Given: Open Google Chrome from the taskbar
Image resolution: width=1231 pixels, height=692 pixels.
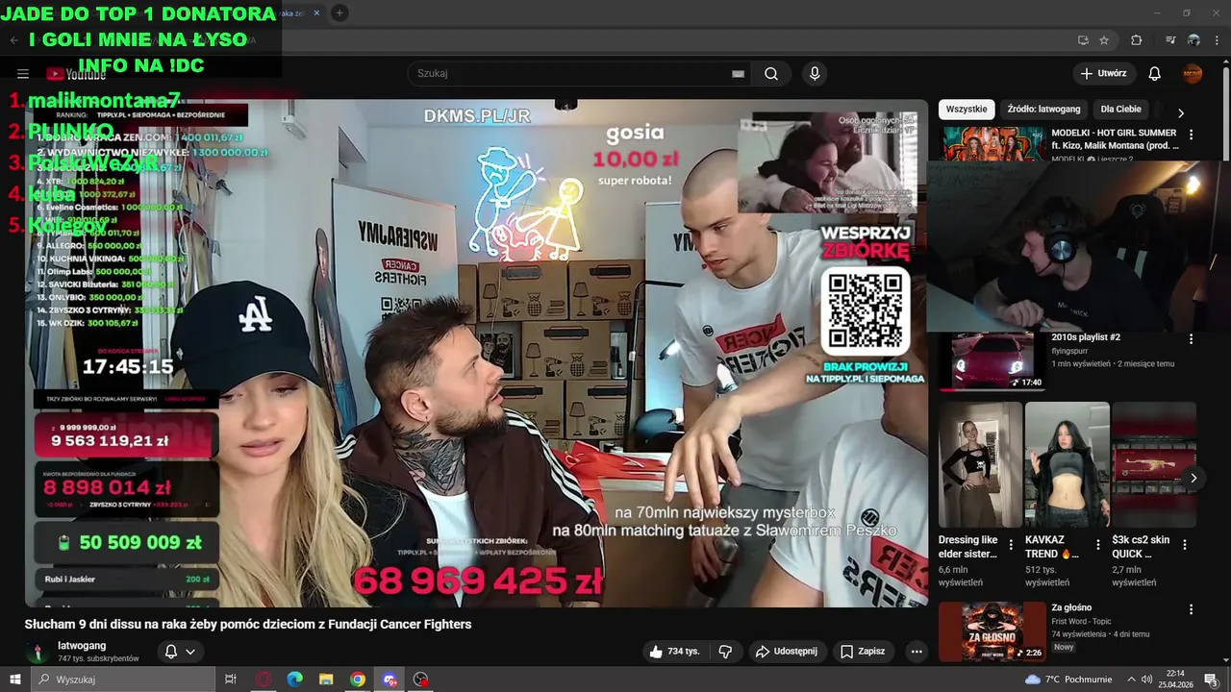Looking at the screenshot, I should [x=358, y=680].
